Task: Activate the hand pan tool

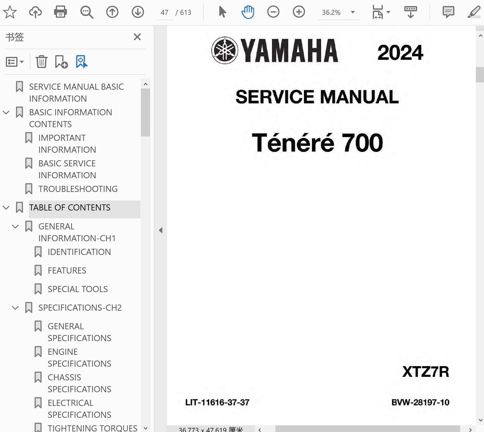Action: click(248, 12)
